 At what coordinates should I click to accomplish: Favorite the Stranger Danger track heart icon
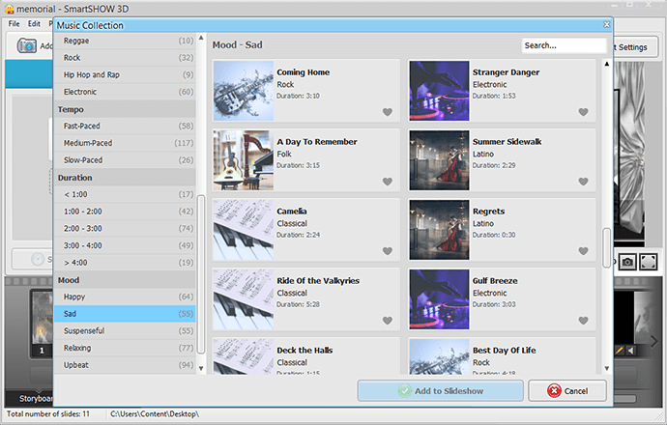[583, 112]
